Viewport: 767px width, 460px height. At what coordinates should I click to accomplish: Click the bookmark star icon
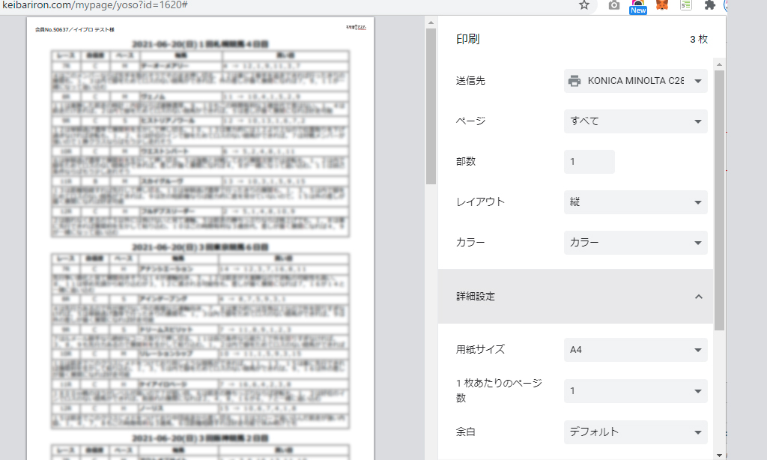pyautogui.click(x=584, y=5)
